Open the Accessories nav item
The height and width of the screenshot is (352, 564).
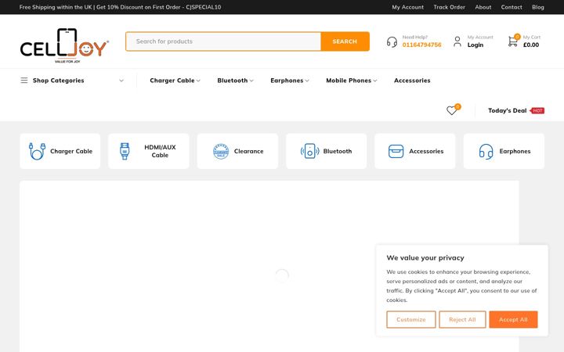coord(412,81)
